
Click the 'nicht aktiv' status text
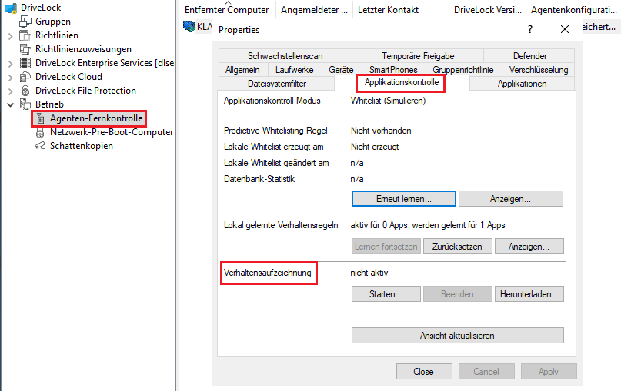[x=369, y=273]
